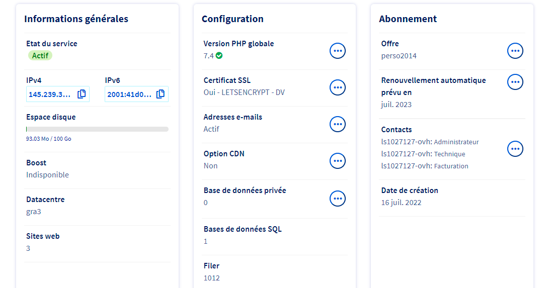Screen dimensions: 546x288
Task: Select the IPv6 address field
Action: [129, 94]
